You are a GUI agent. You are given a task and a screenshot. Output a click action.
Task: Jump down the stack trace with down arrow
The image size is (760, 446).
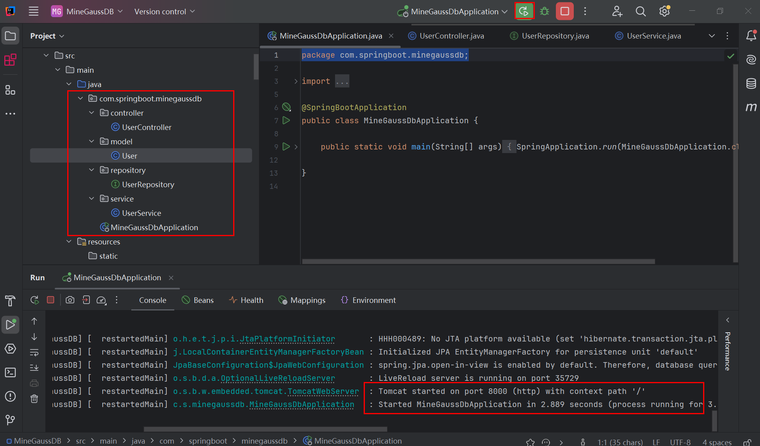click(x=35, y=337)
